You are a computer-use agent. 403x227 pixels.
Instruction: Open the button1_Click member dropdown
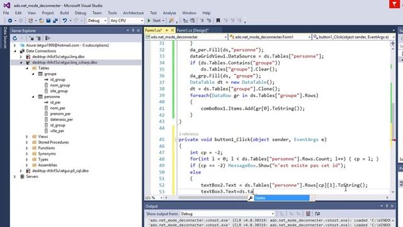(x=354, y=37)
